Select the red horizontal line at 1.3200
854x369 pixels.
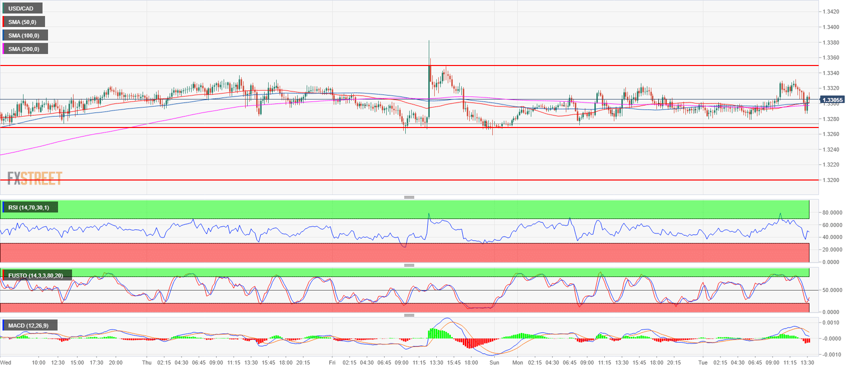tap(409, 180)
